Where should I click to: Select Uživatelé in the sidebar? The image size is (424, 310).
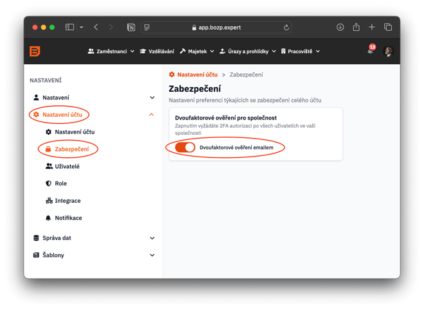coord(67,166)
